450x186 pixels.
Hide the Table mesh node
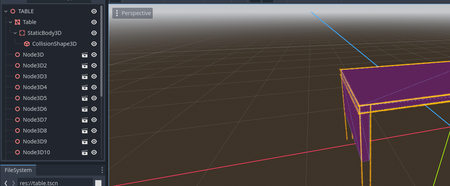94,22
